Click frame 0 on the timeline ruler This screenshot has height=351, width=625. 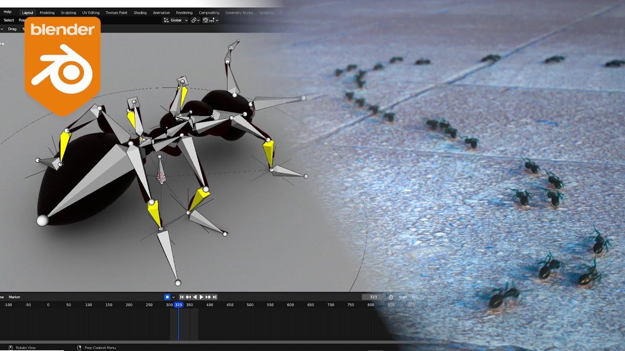click(48, 305)
